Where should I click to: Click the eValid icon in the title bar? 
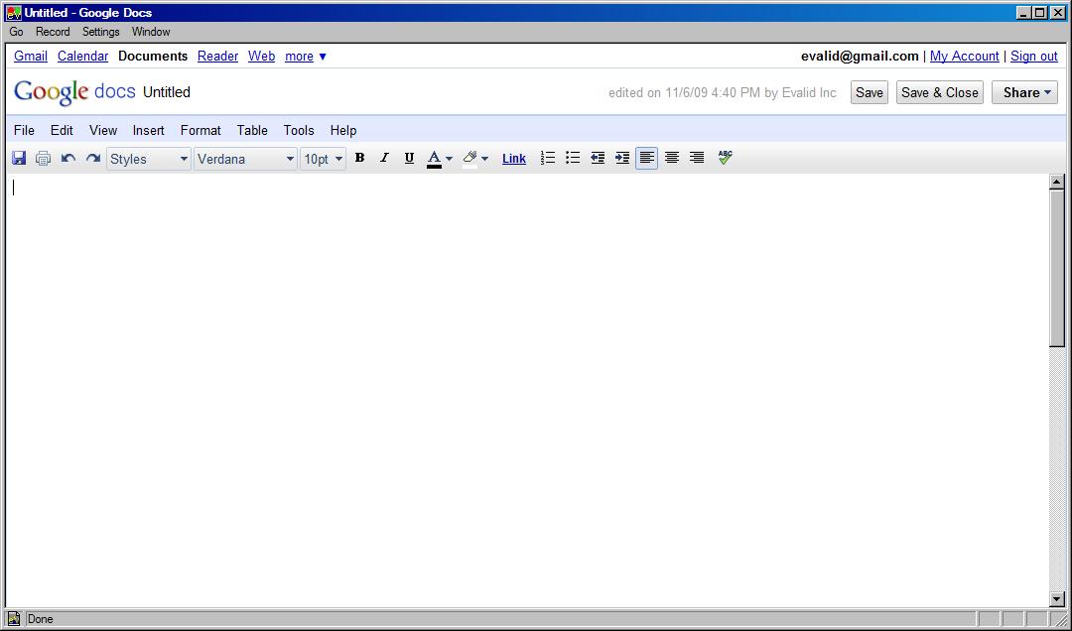click(x=14, y=12)
